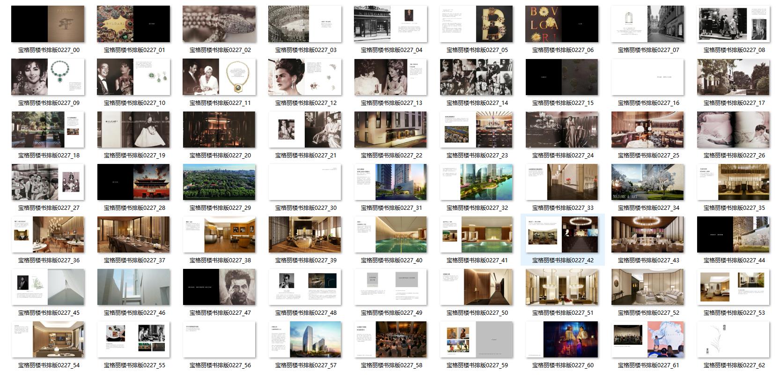Select the sketched face thumbnail 0227_47

219,287
